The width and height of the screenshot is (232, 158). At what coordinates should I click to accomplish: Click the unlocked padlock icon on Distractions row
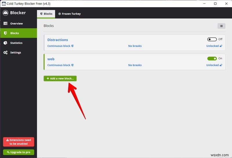[x=221, y=46]
